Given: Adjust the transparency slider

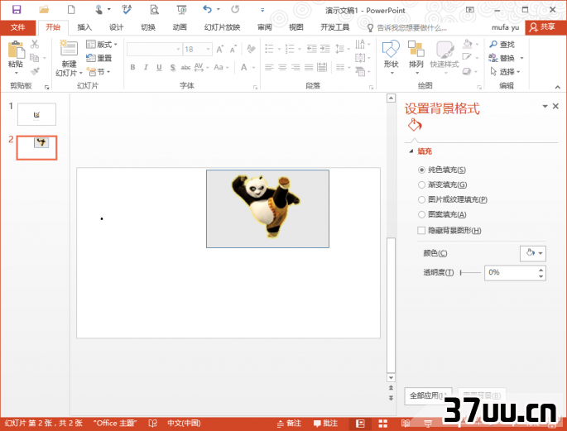Looking at the screenshot, I should click(x=470, y=273).
